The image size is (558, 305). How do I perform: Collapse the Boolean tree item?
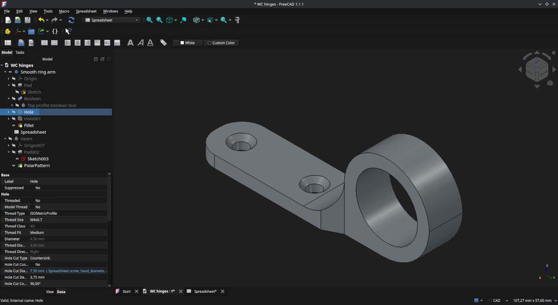9,99
